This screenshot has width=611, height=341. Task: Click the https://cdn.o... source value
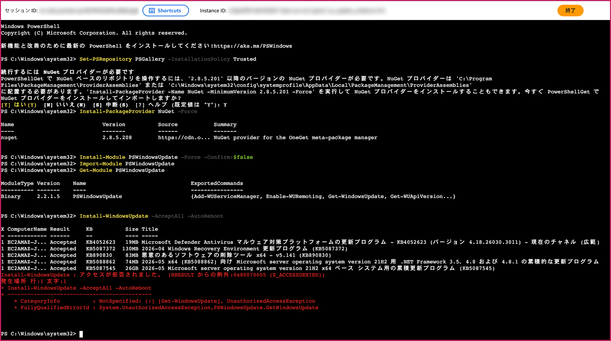click(184, 137)
